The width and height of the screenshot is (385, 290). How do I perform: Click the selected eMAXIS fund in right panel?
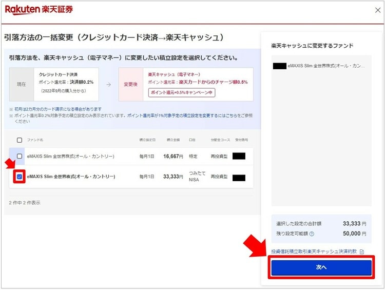(x=319, y=66)
